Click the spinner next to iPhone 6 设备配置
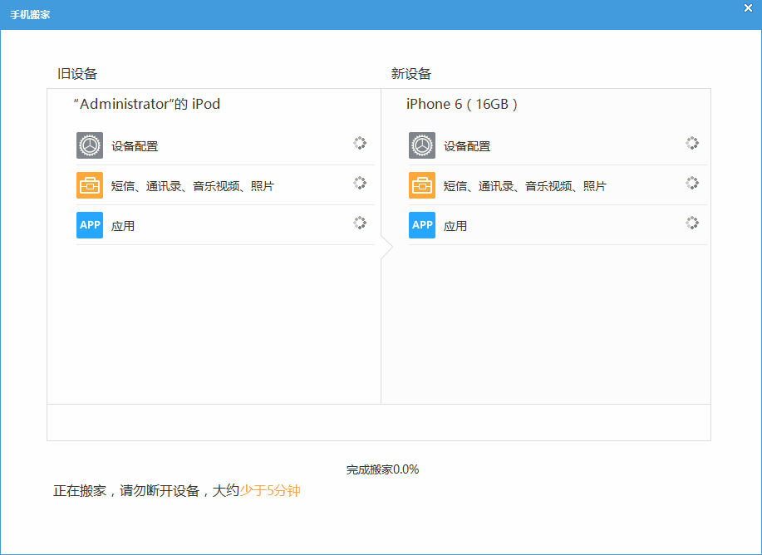The width and height of the screenshot is (762, 555). pos(692,143)
